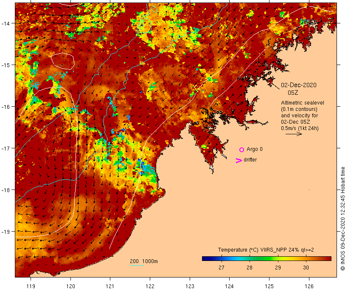Click the '0.5m/s (1kt 24h)' text
Image resolution: width=348 pixels, height=289 pixels.
pyautogui.click(x=300, y=128)
